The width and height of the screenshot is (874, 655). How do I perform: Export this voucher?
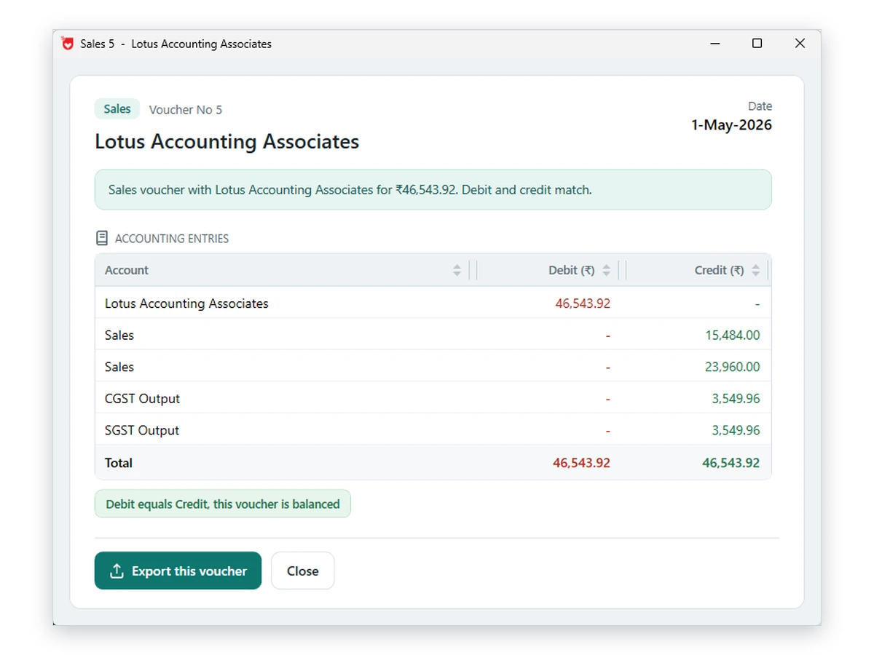click(178, 571)
